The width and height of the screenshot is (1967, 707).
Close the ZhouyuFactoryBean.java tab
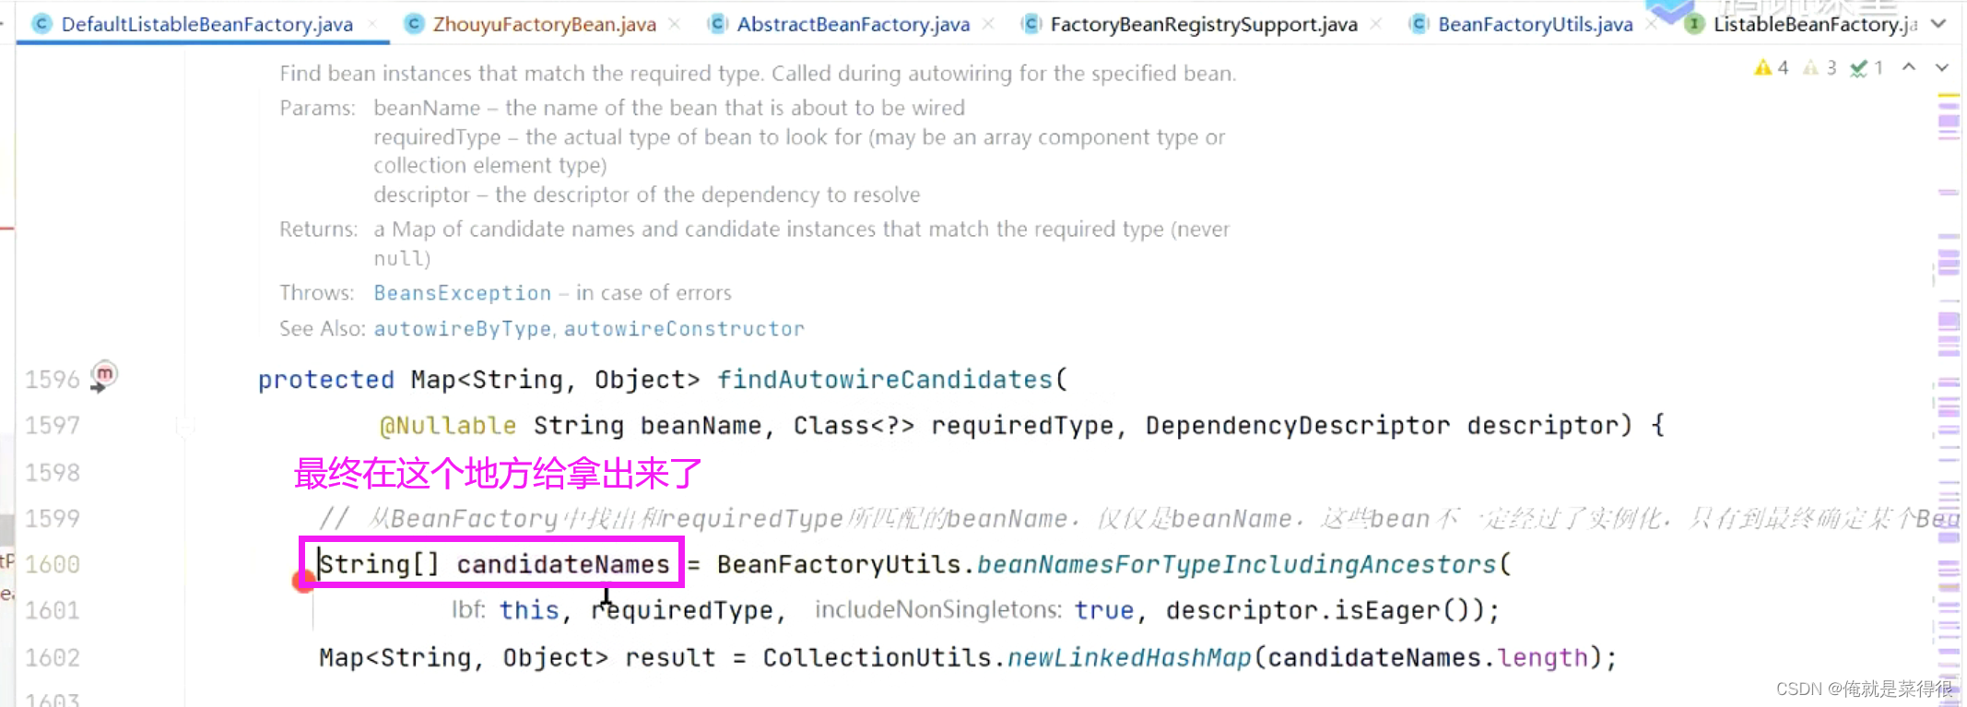[675, 24]
